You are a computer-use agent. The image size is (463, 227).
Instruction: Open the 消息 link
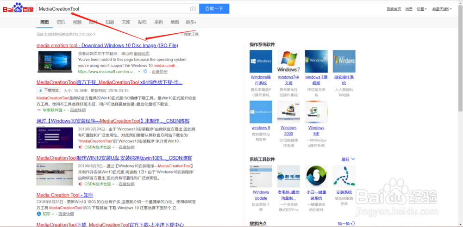(409, 9)
